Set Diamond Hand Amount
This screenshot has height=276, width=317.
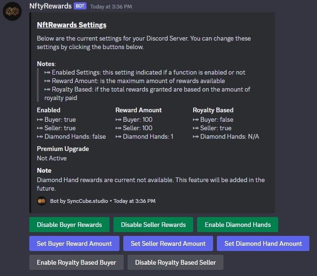tap(263, 243)
